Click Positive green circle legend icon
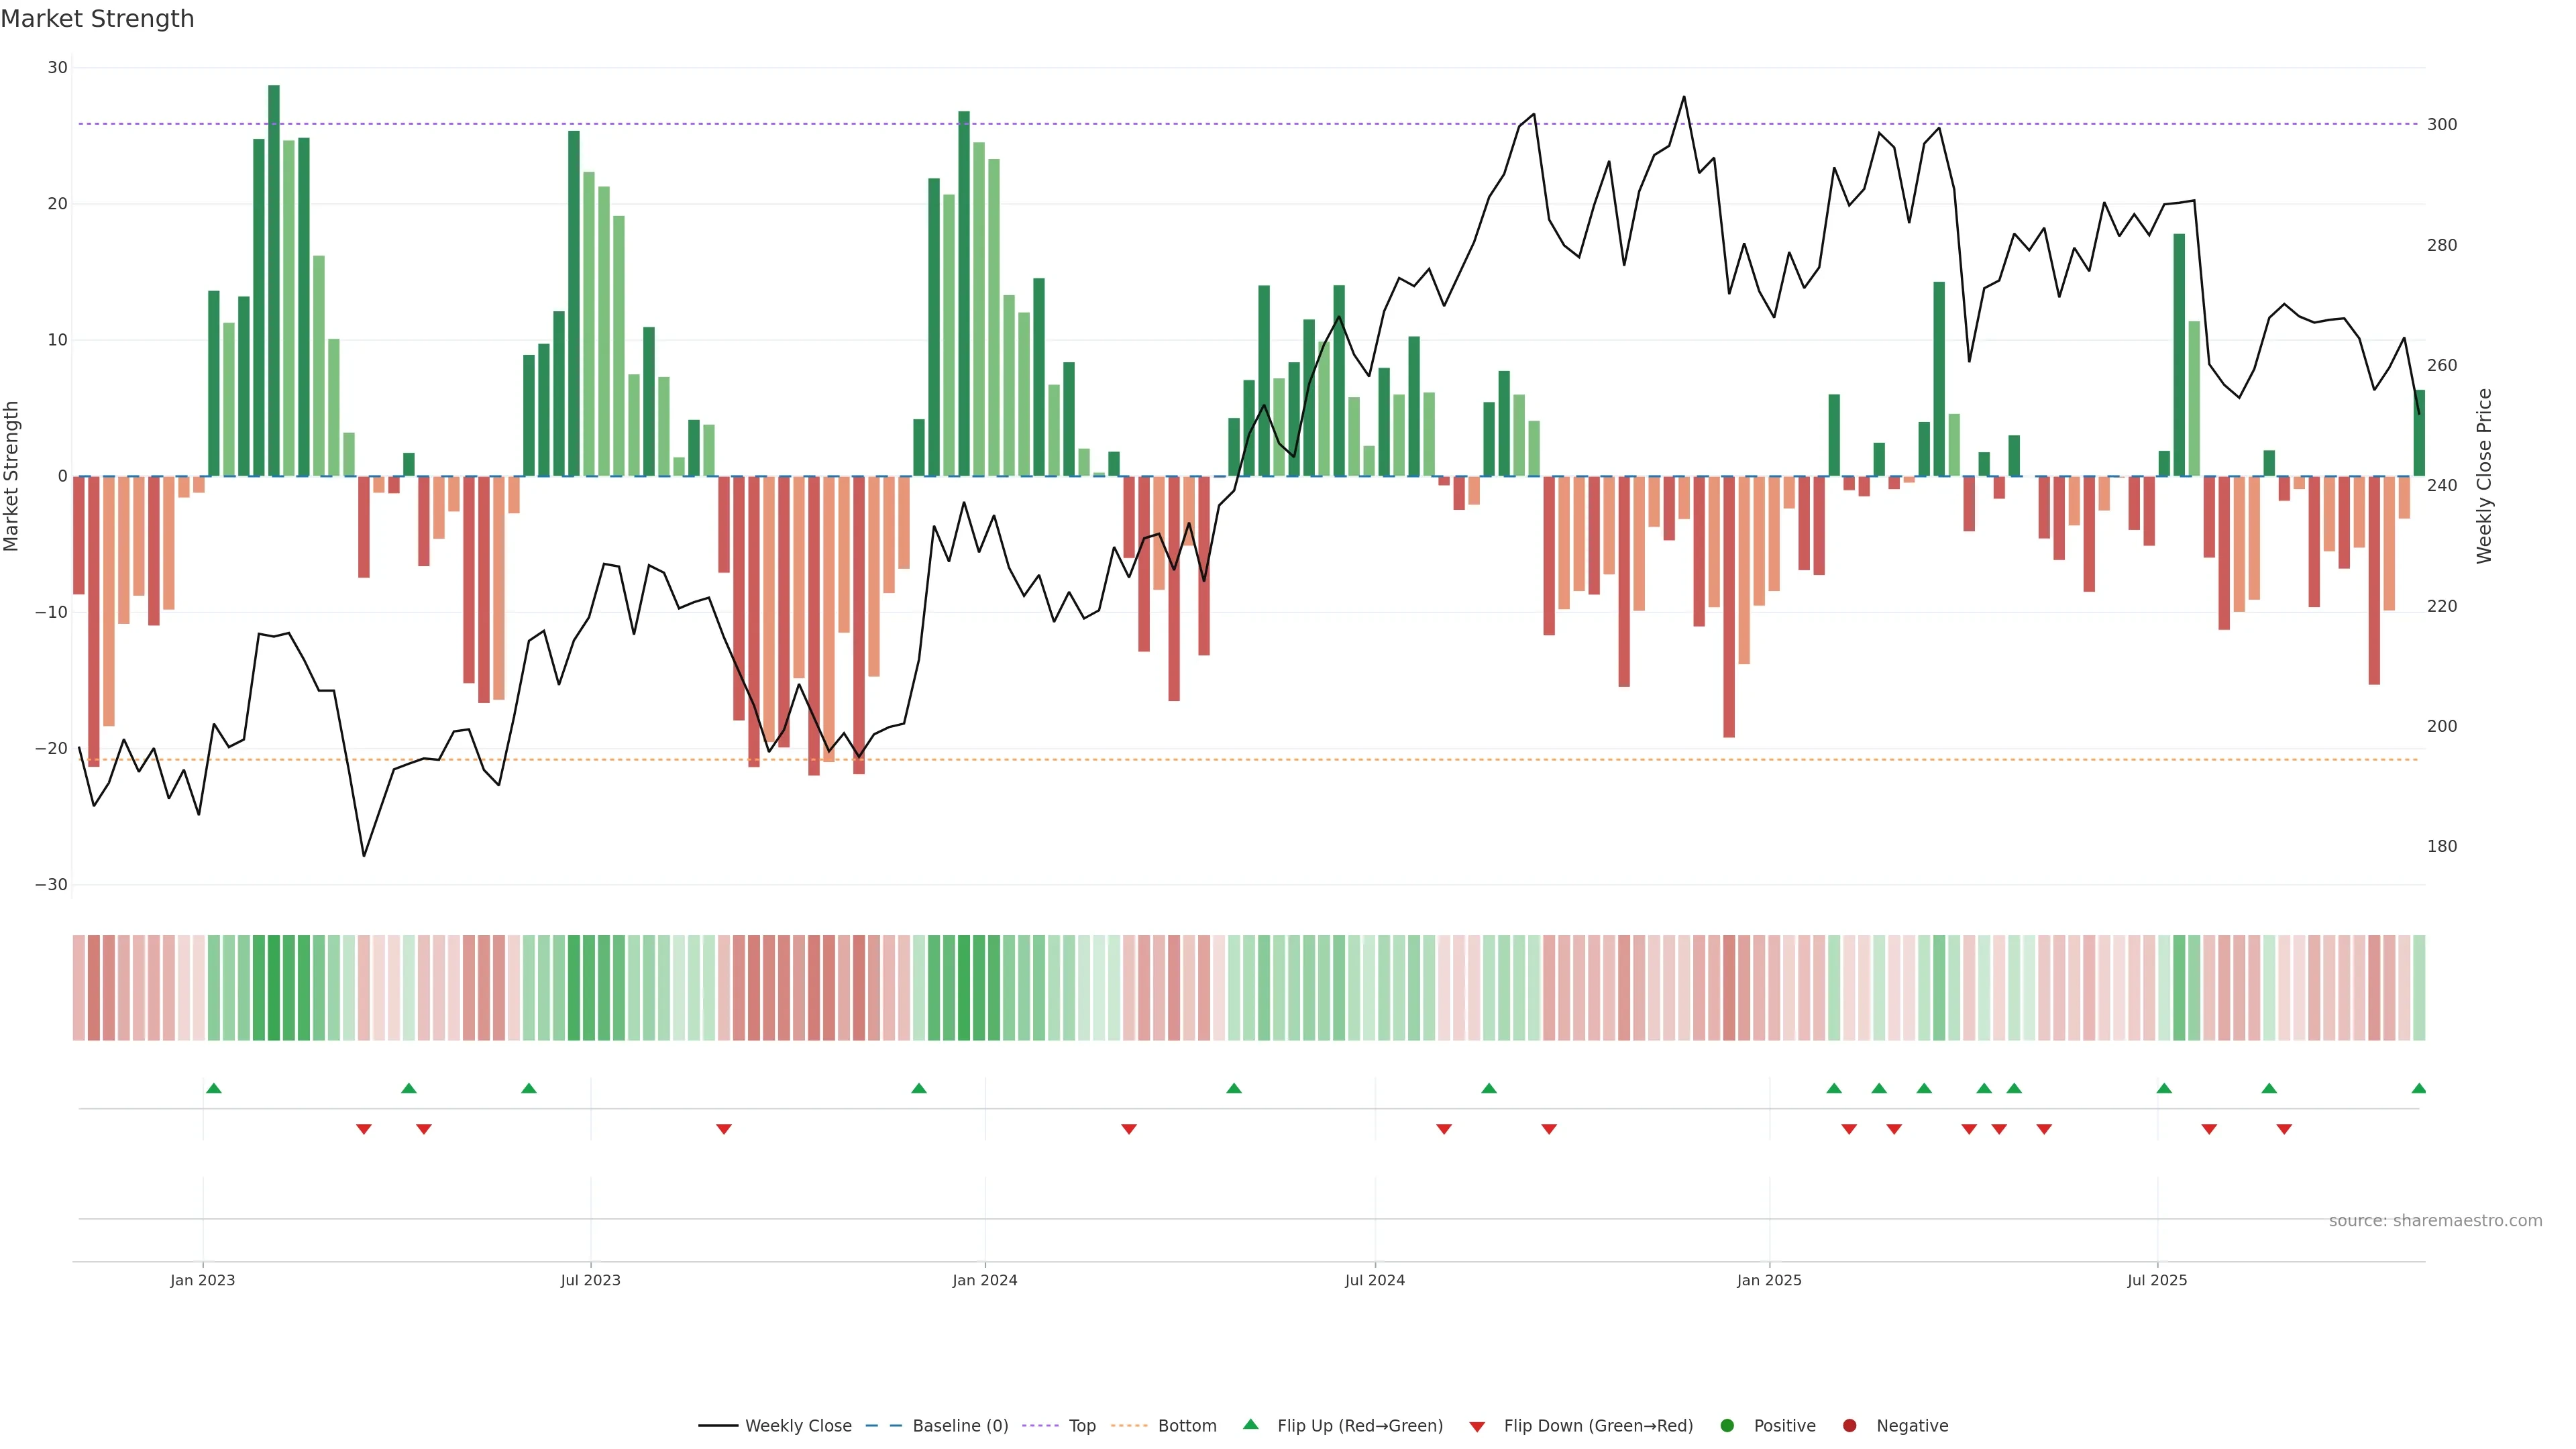The height and width of the screenshot is (1449, 2576). pyautogui.click(x=1727, y=1426)
